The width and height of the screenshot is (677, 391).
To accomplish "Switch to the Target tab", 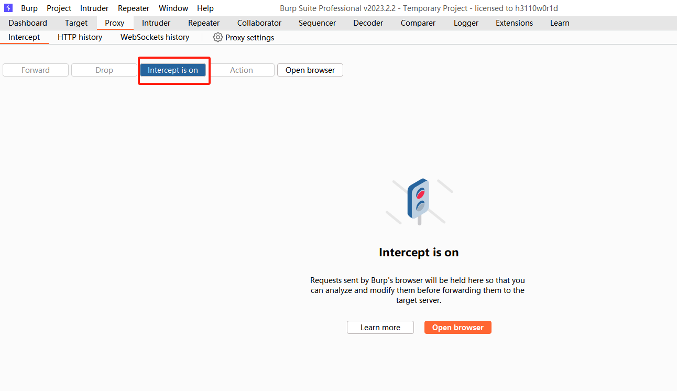I will [x=77, y=23].
